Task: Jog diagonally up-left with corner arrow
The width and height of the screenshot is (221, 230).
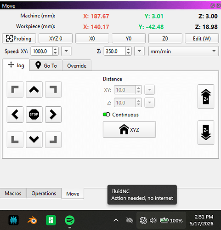Action: tap(15, 89)
